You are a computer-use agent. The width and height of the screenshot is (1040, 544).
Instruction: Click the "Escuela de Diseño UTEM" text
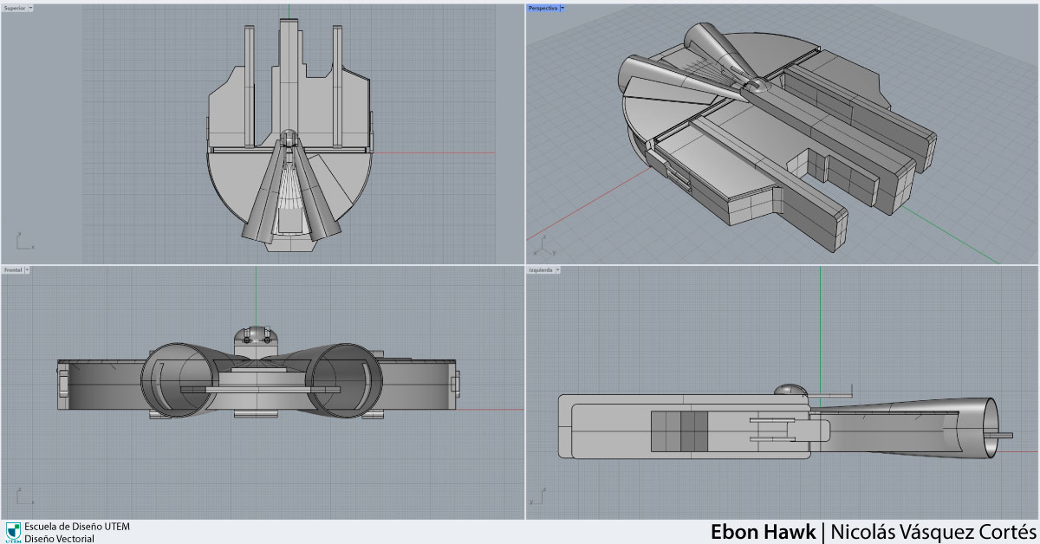77,526
